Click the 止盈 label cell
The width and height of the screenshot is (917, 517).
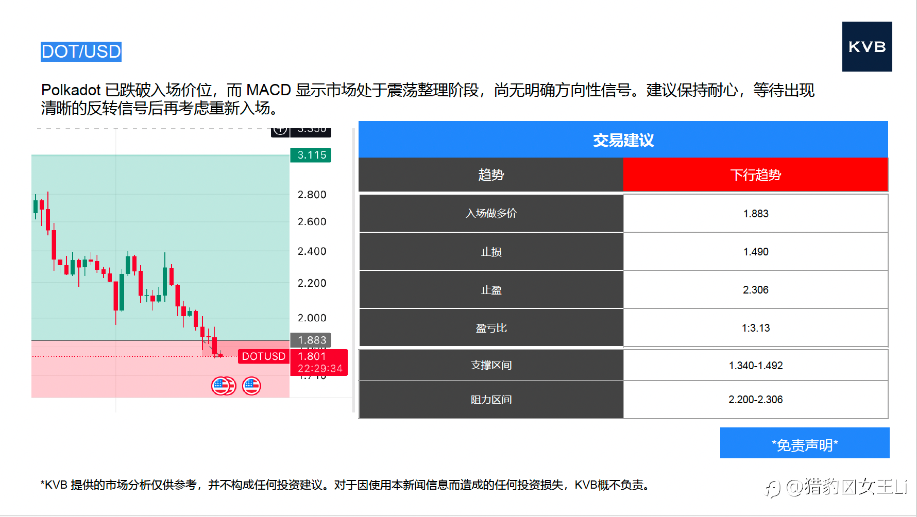click(491, 290)
